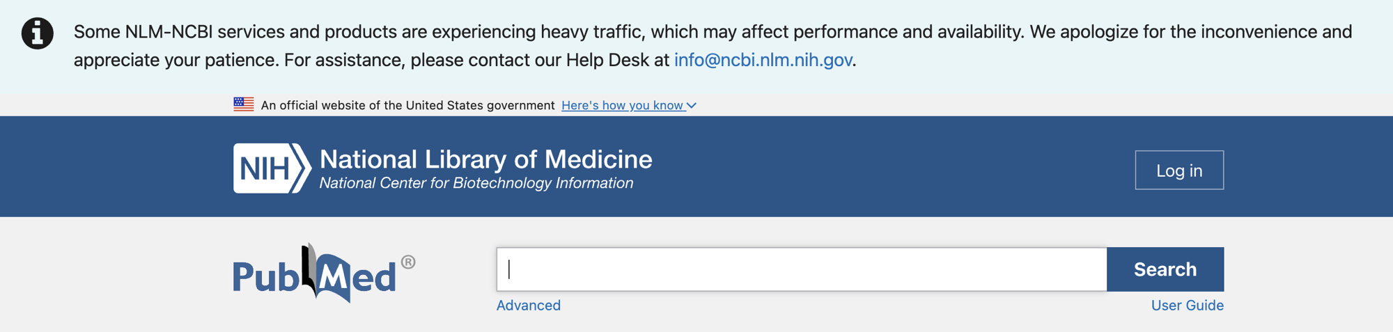Focus the PubMed search text box
The image size is (1393, 332).
[x=801, y=269]
